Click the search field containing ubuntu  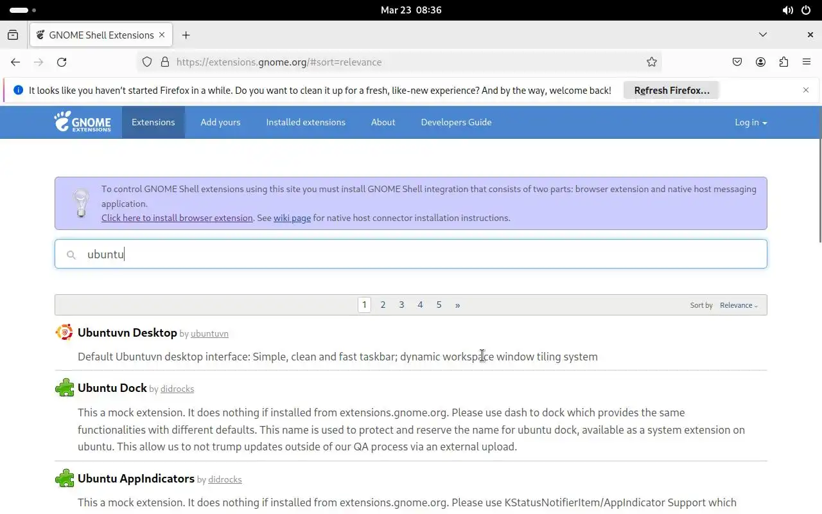[411, 254]
